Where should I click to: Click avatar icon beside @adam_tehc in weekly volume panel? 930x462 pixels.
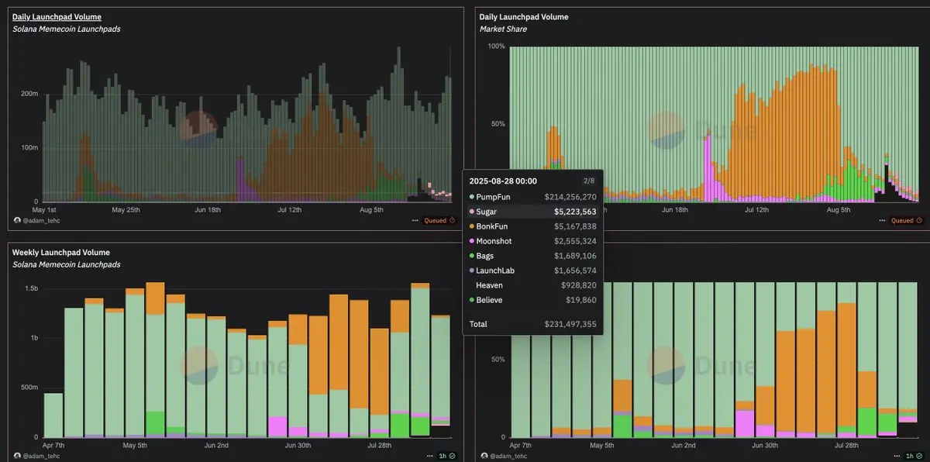pos(17,456)
